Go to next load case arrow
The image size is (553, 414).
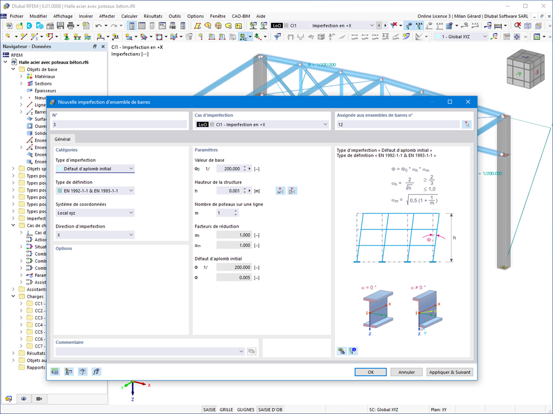tap(385, 25)
